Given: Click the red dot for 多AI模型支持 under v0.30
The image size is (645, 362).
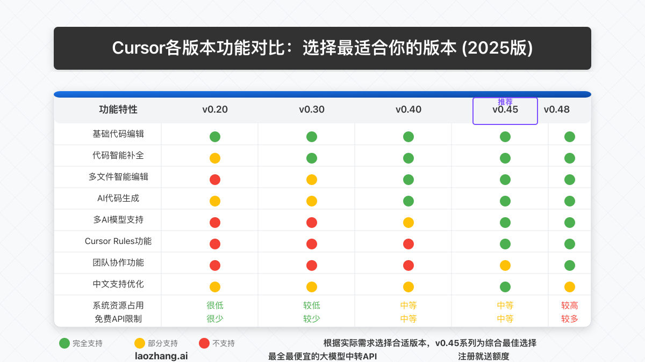Looking at the screenshot, I should point(312,223).
